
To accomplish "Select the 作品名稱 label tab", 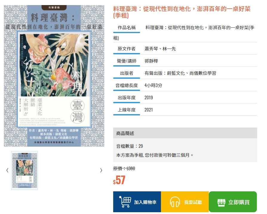I will [x=127, y=28].
